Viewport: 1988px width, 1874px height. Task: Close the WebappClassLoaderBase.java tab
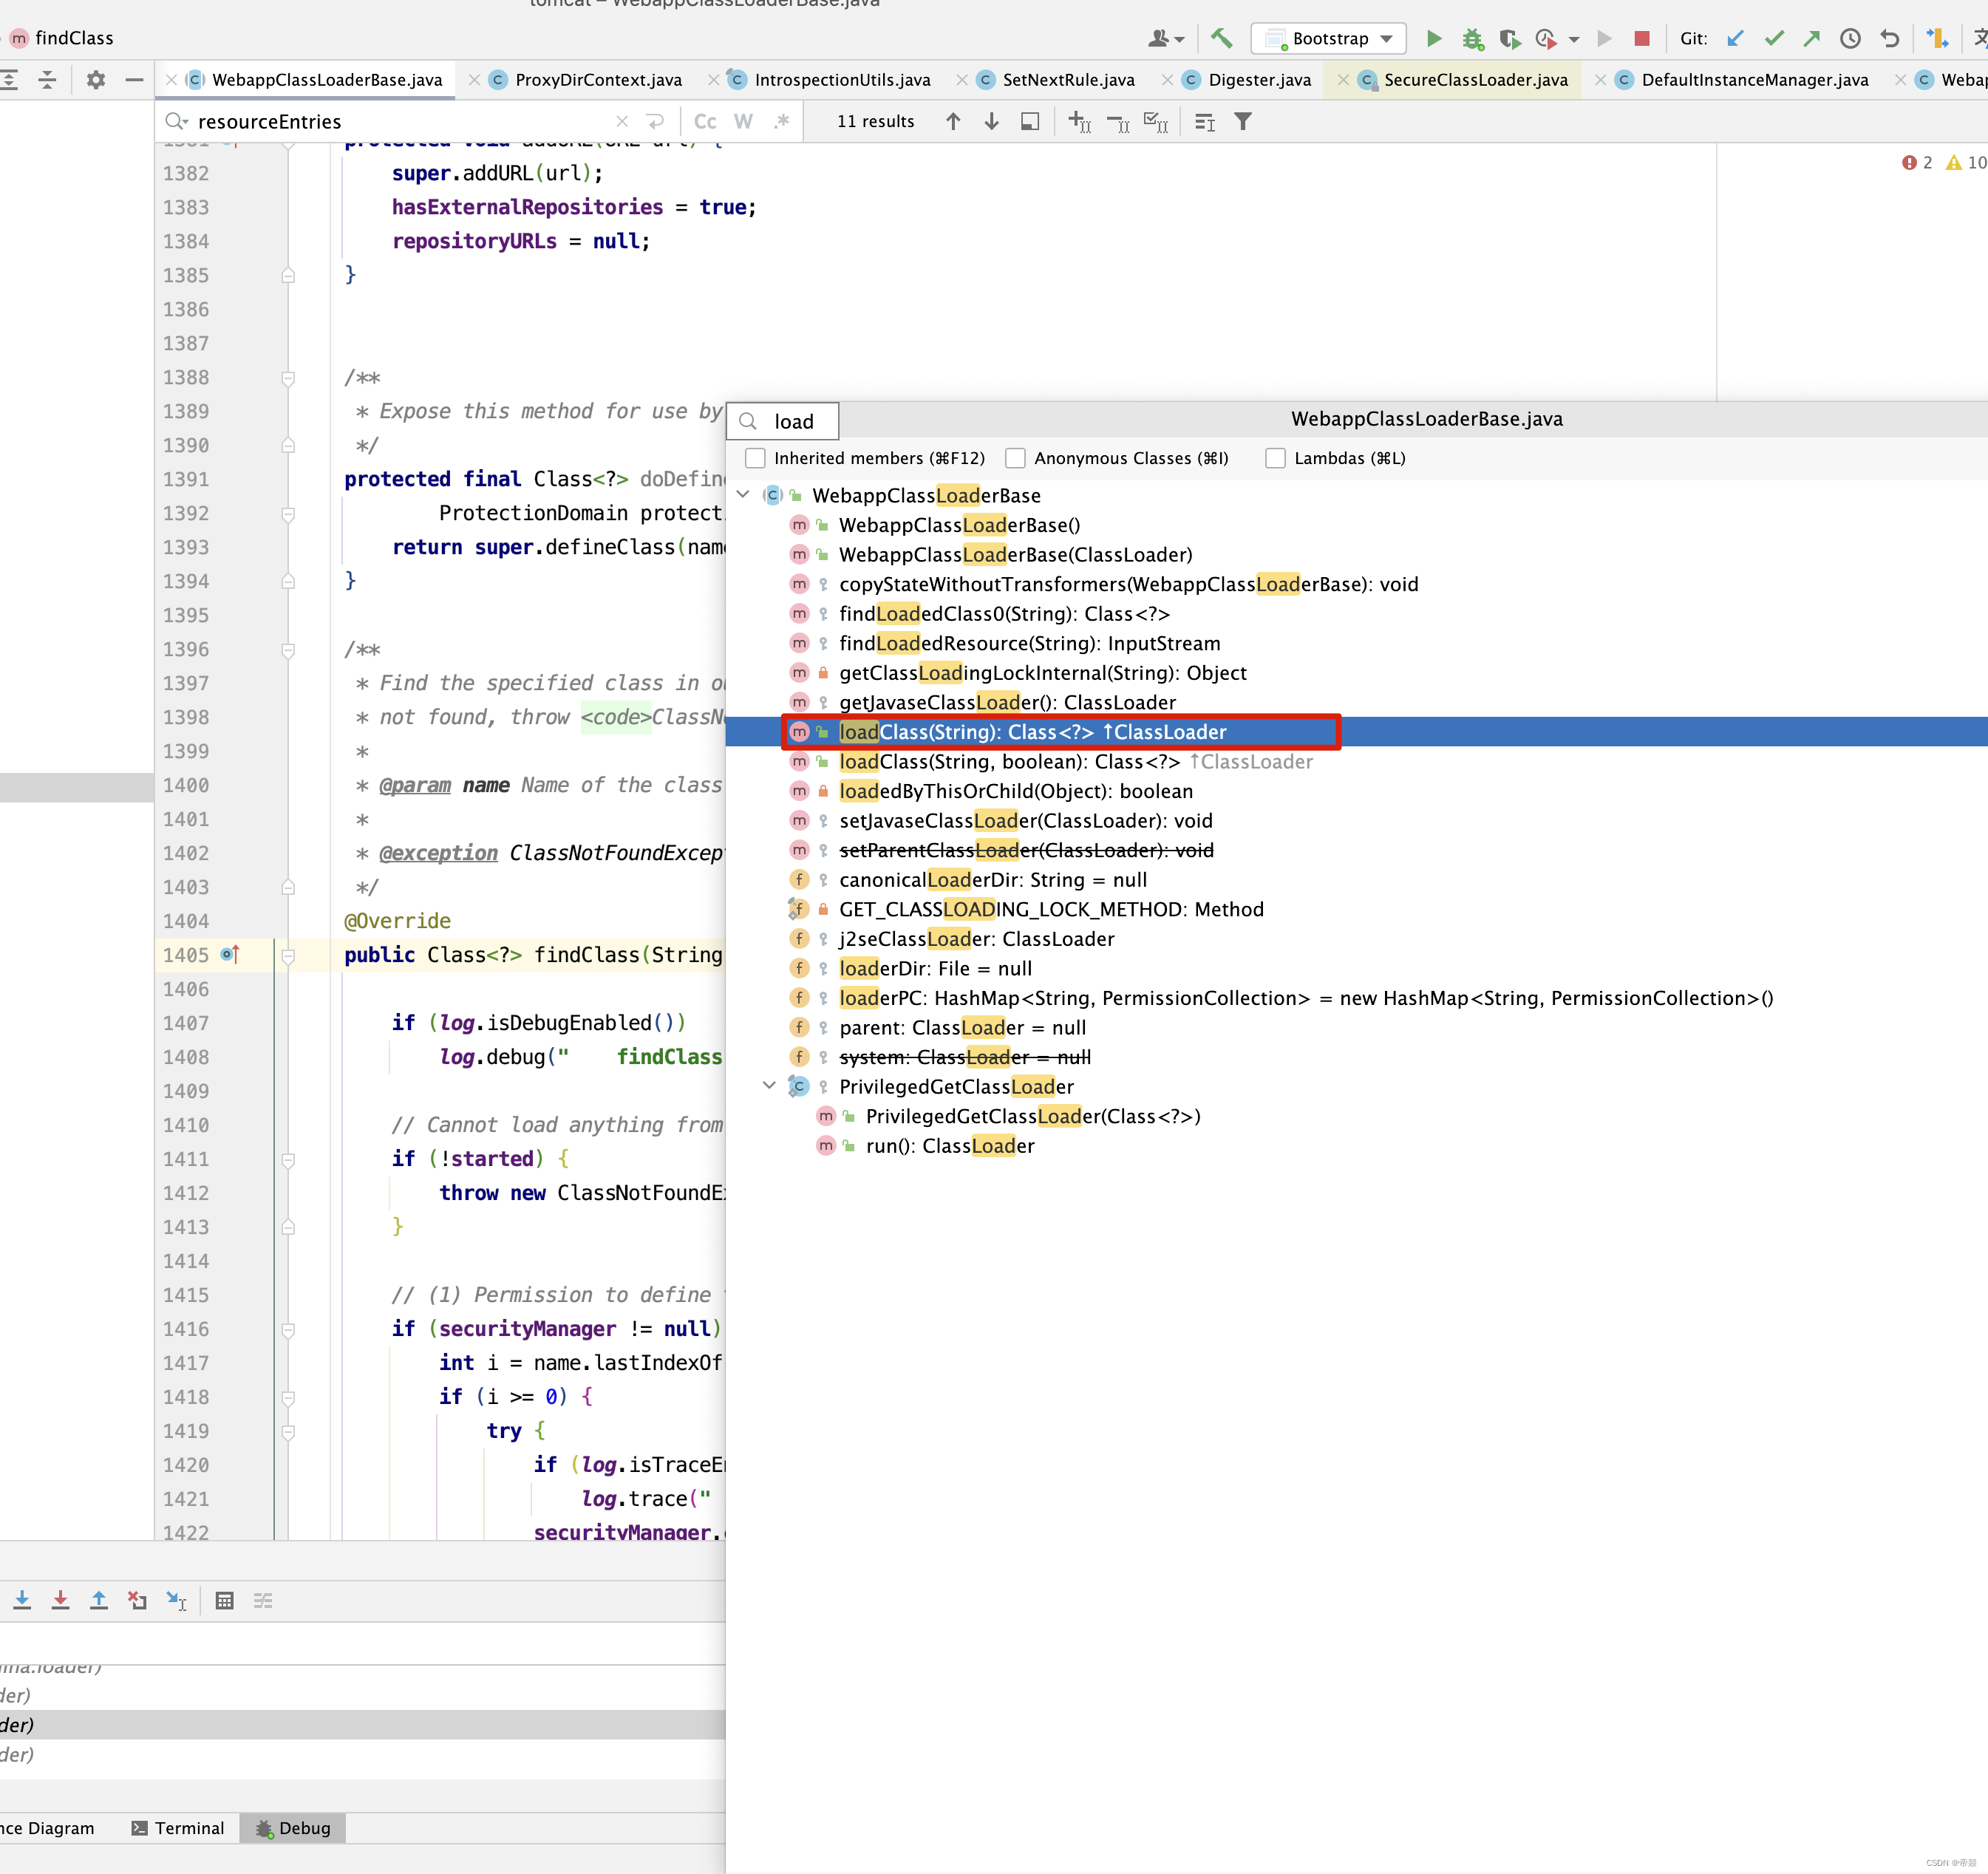171,80
